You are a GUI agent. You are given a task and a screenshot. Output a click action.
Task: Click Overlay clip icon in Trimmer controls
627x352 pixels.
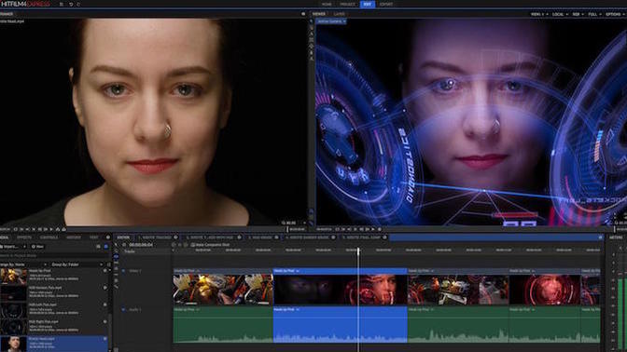point(63,229)
